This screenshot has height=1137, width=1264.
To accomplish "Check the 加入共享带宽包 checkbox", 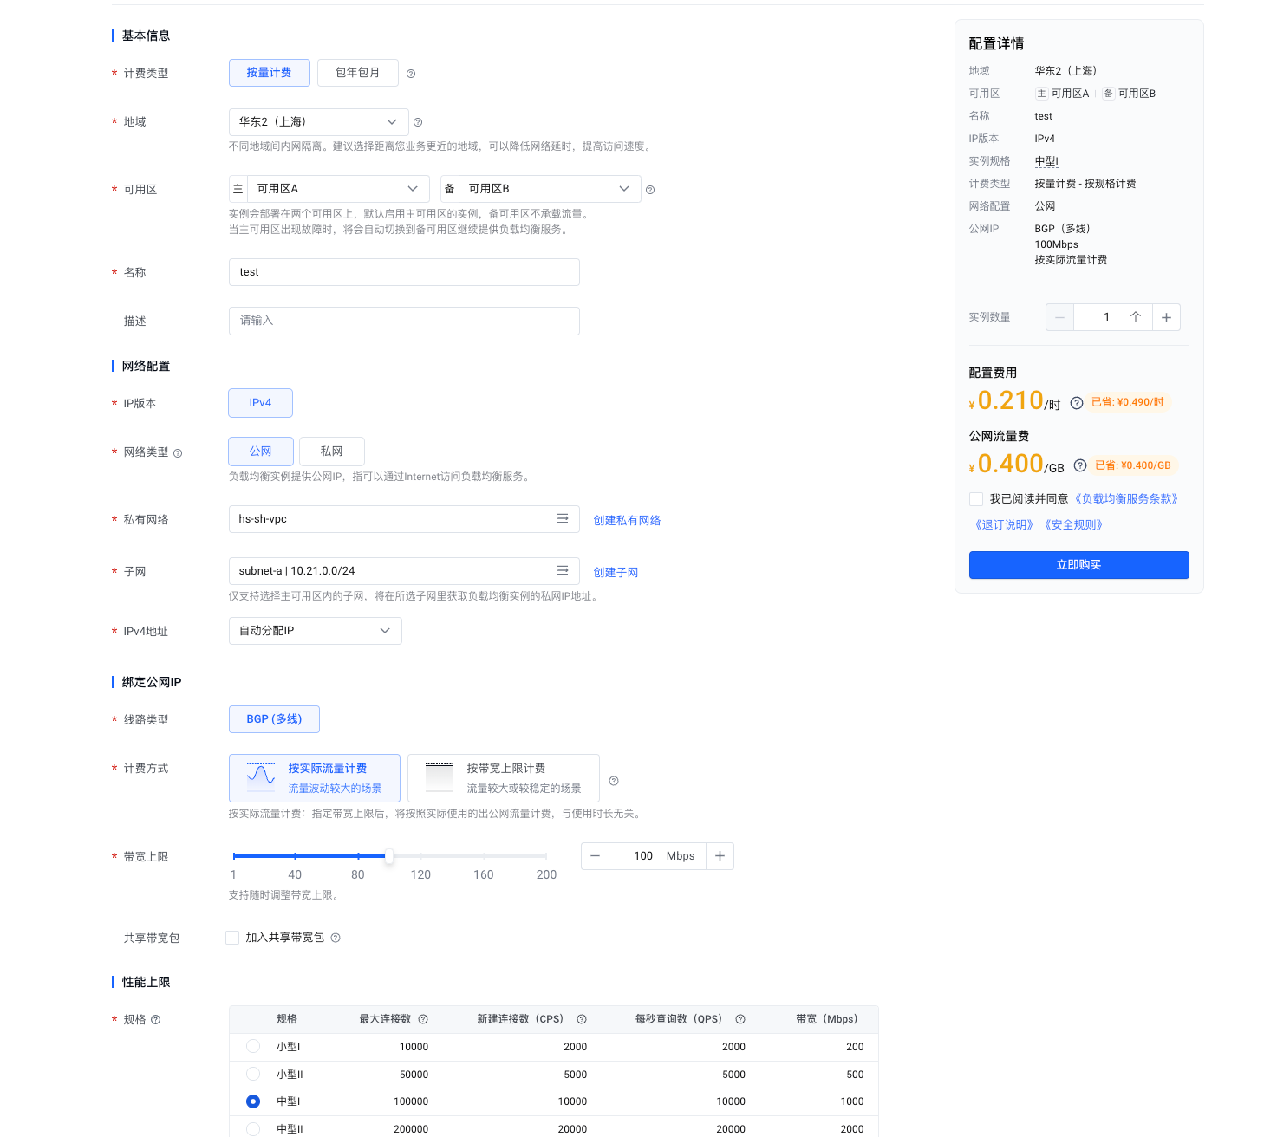I will 232,938.
